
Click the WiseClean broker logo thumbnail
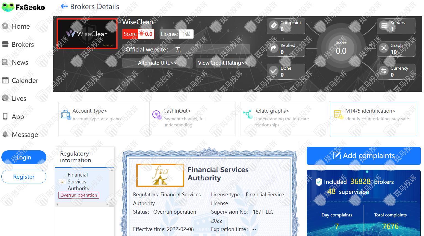[87, 34]
